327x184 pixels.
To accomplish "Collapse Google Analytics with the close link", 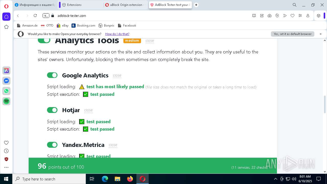I will pos(117,75).
